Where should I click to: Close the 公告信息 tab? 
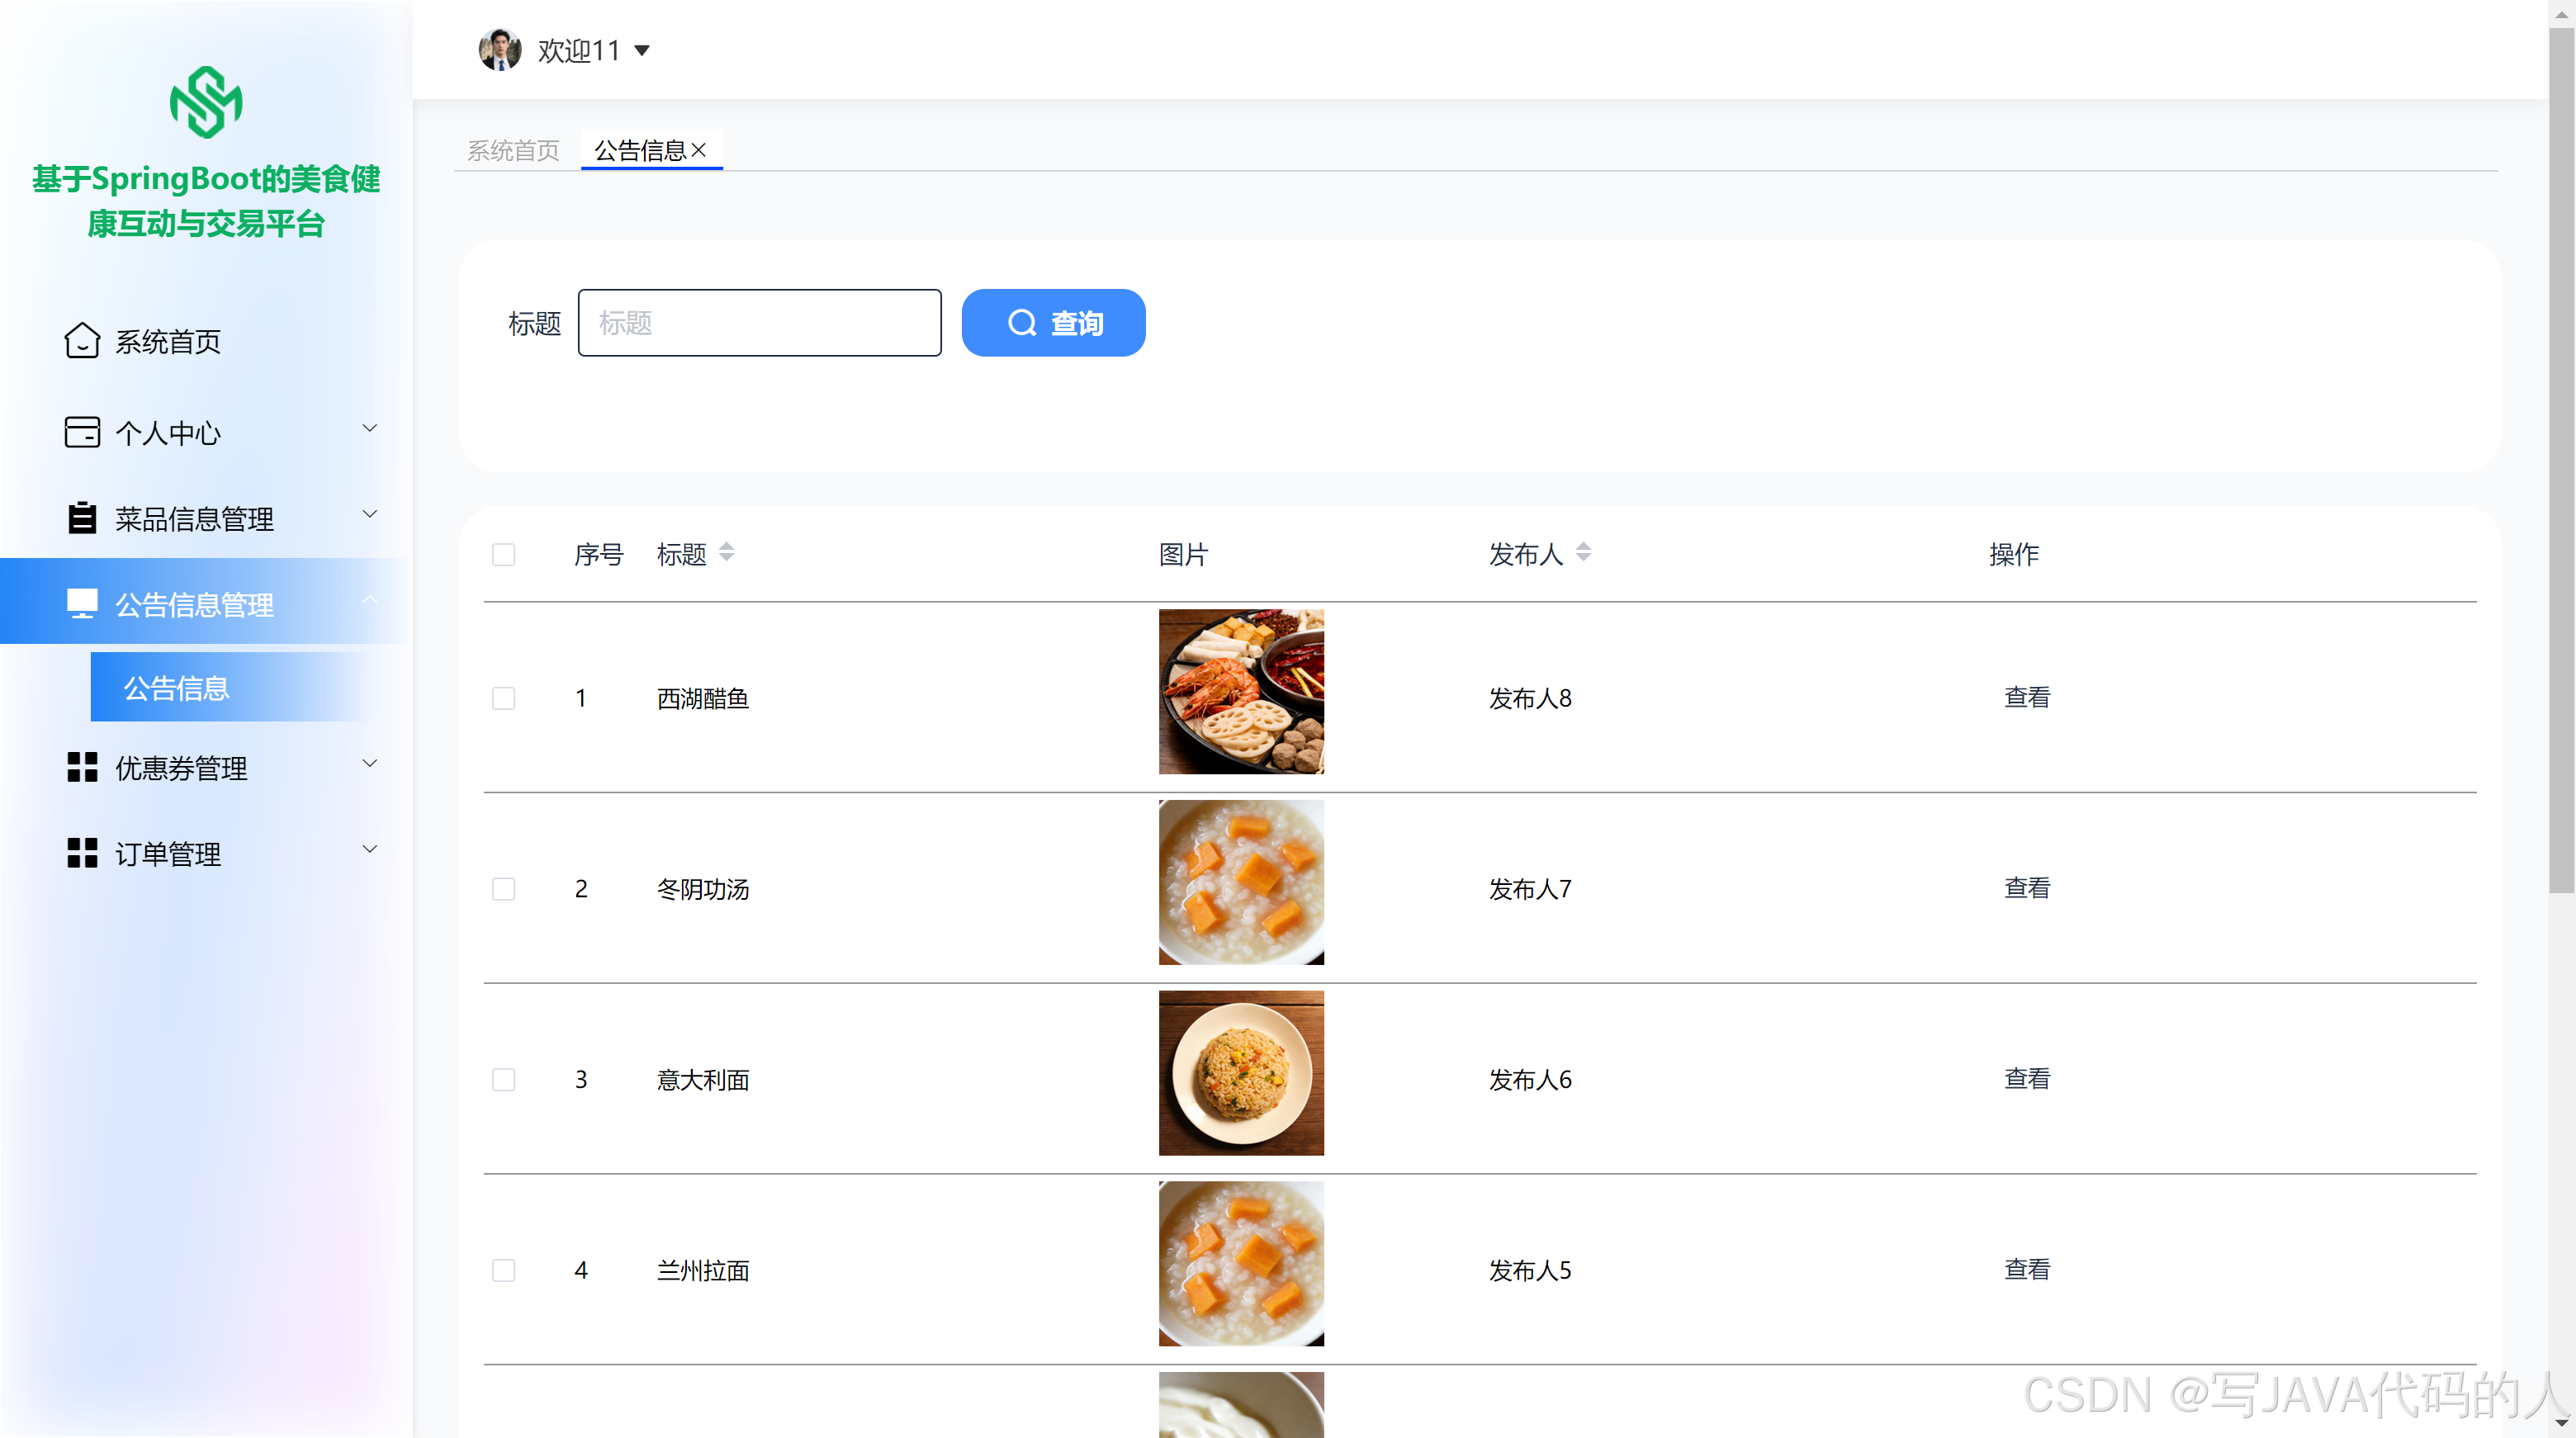coord(699,150)
